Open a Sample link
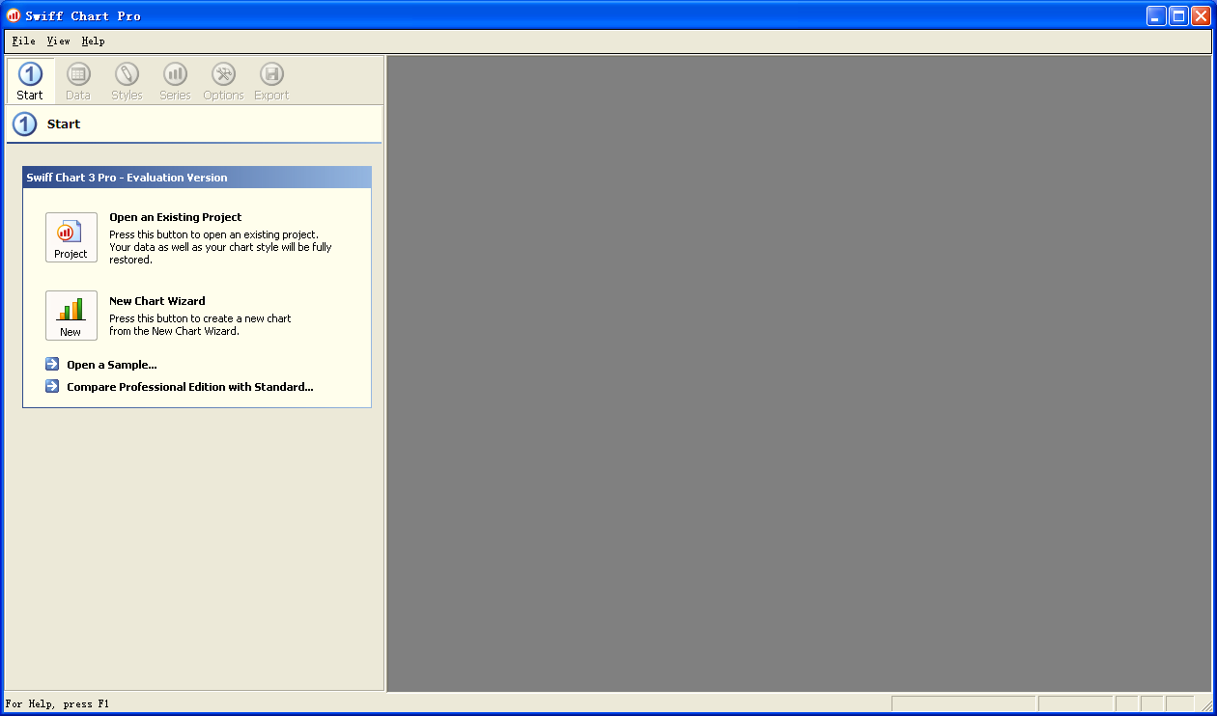The width and height of the screenshot is (1217, 716). [112, 365]
